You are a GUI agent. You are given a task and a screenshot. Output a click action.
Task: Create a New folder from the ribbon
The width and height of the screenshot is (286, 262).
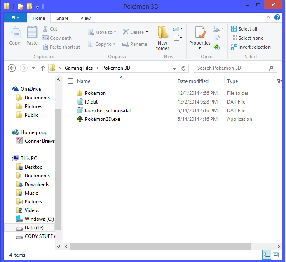[162, 38]
